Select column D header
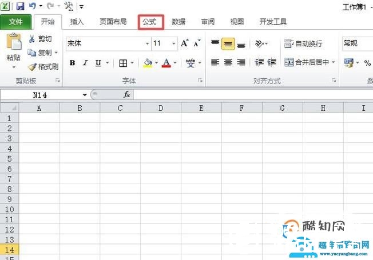 point(161,108)
